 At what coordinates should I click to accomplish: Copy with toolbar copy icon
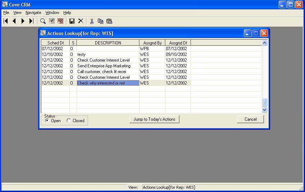point(100,21)
